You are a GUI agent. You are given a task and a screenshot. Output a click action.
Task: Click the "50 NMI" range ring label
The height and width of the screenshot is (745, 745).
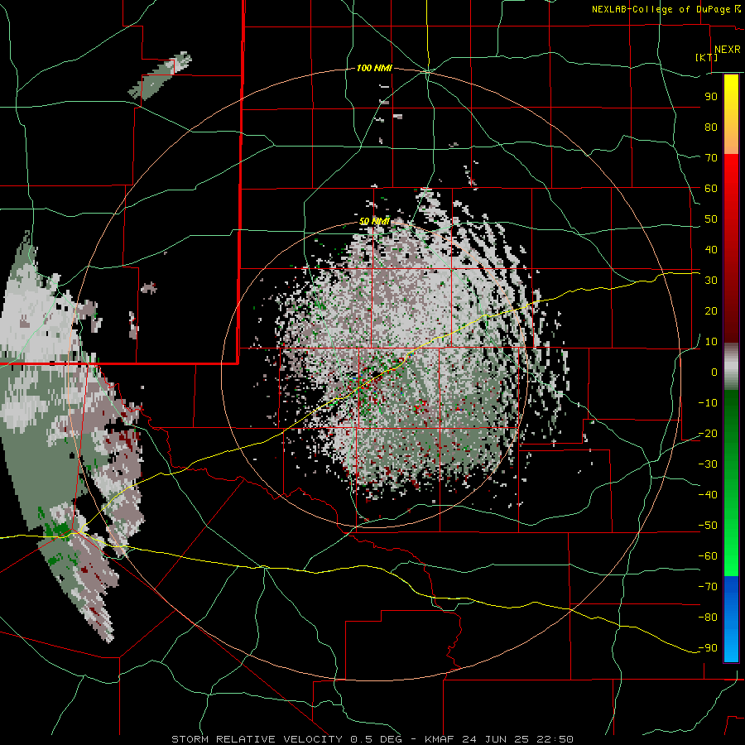coord(374,221)
